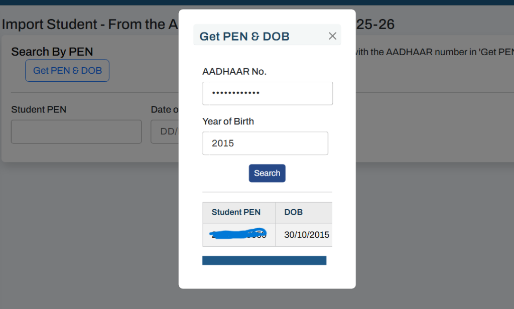The height and width of the screenshot is (309, 514).
Task: Select the DOB column header
Action: [293, 212]
